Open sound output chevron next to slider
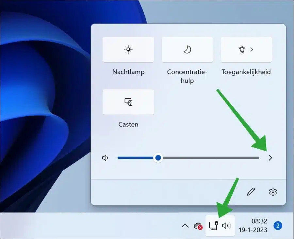 click(x=270, y=158)
